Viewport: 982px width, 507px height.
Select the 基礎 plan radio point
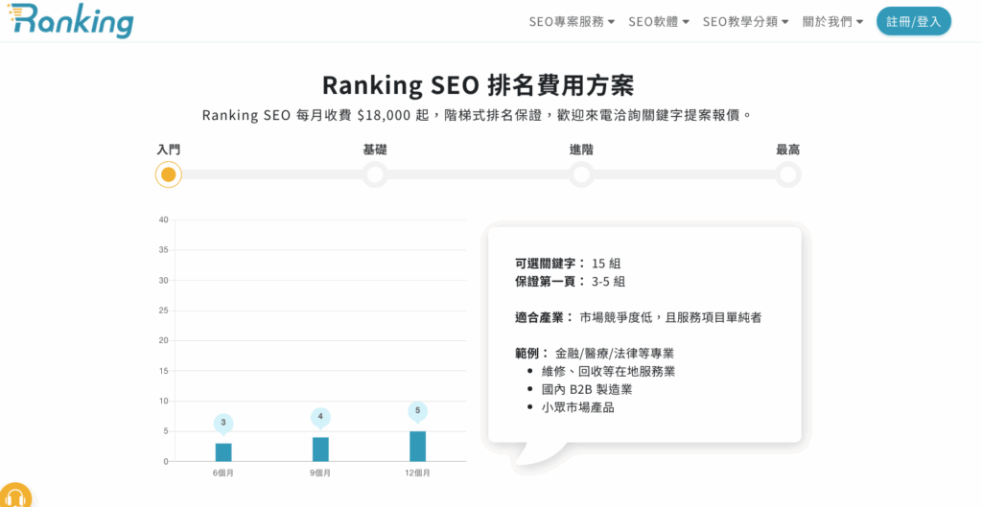tap(375, 174)
